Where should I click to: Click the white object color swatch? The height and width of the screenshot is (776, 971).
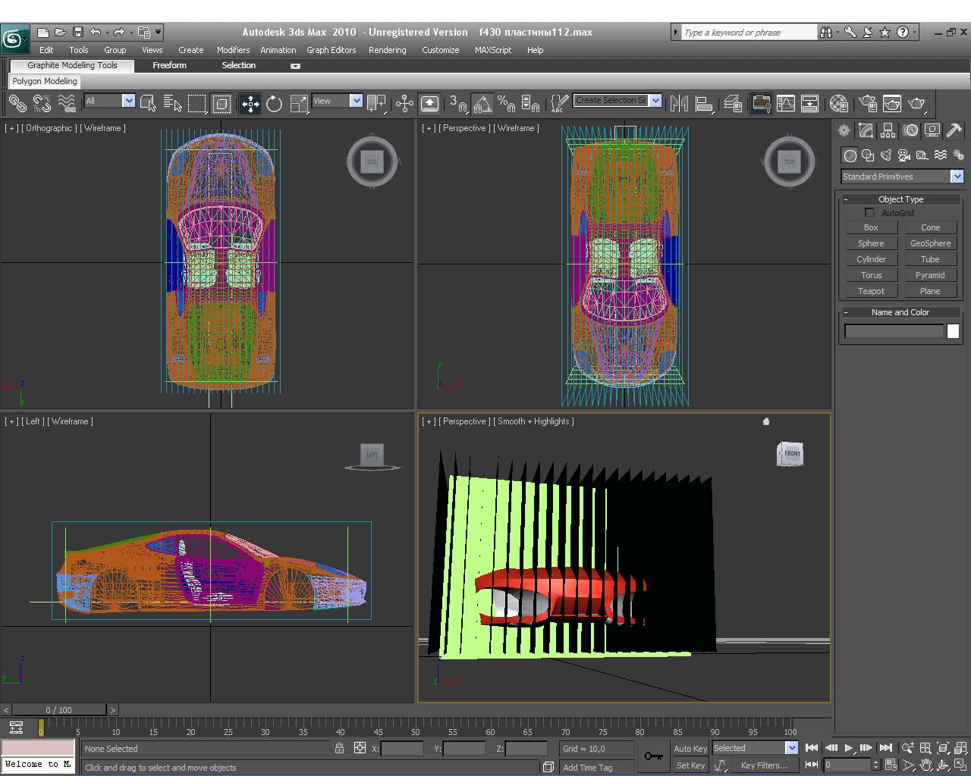(x=953, y=331)
